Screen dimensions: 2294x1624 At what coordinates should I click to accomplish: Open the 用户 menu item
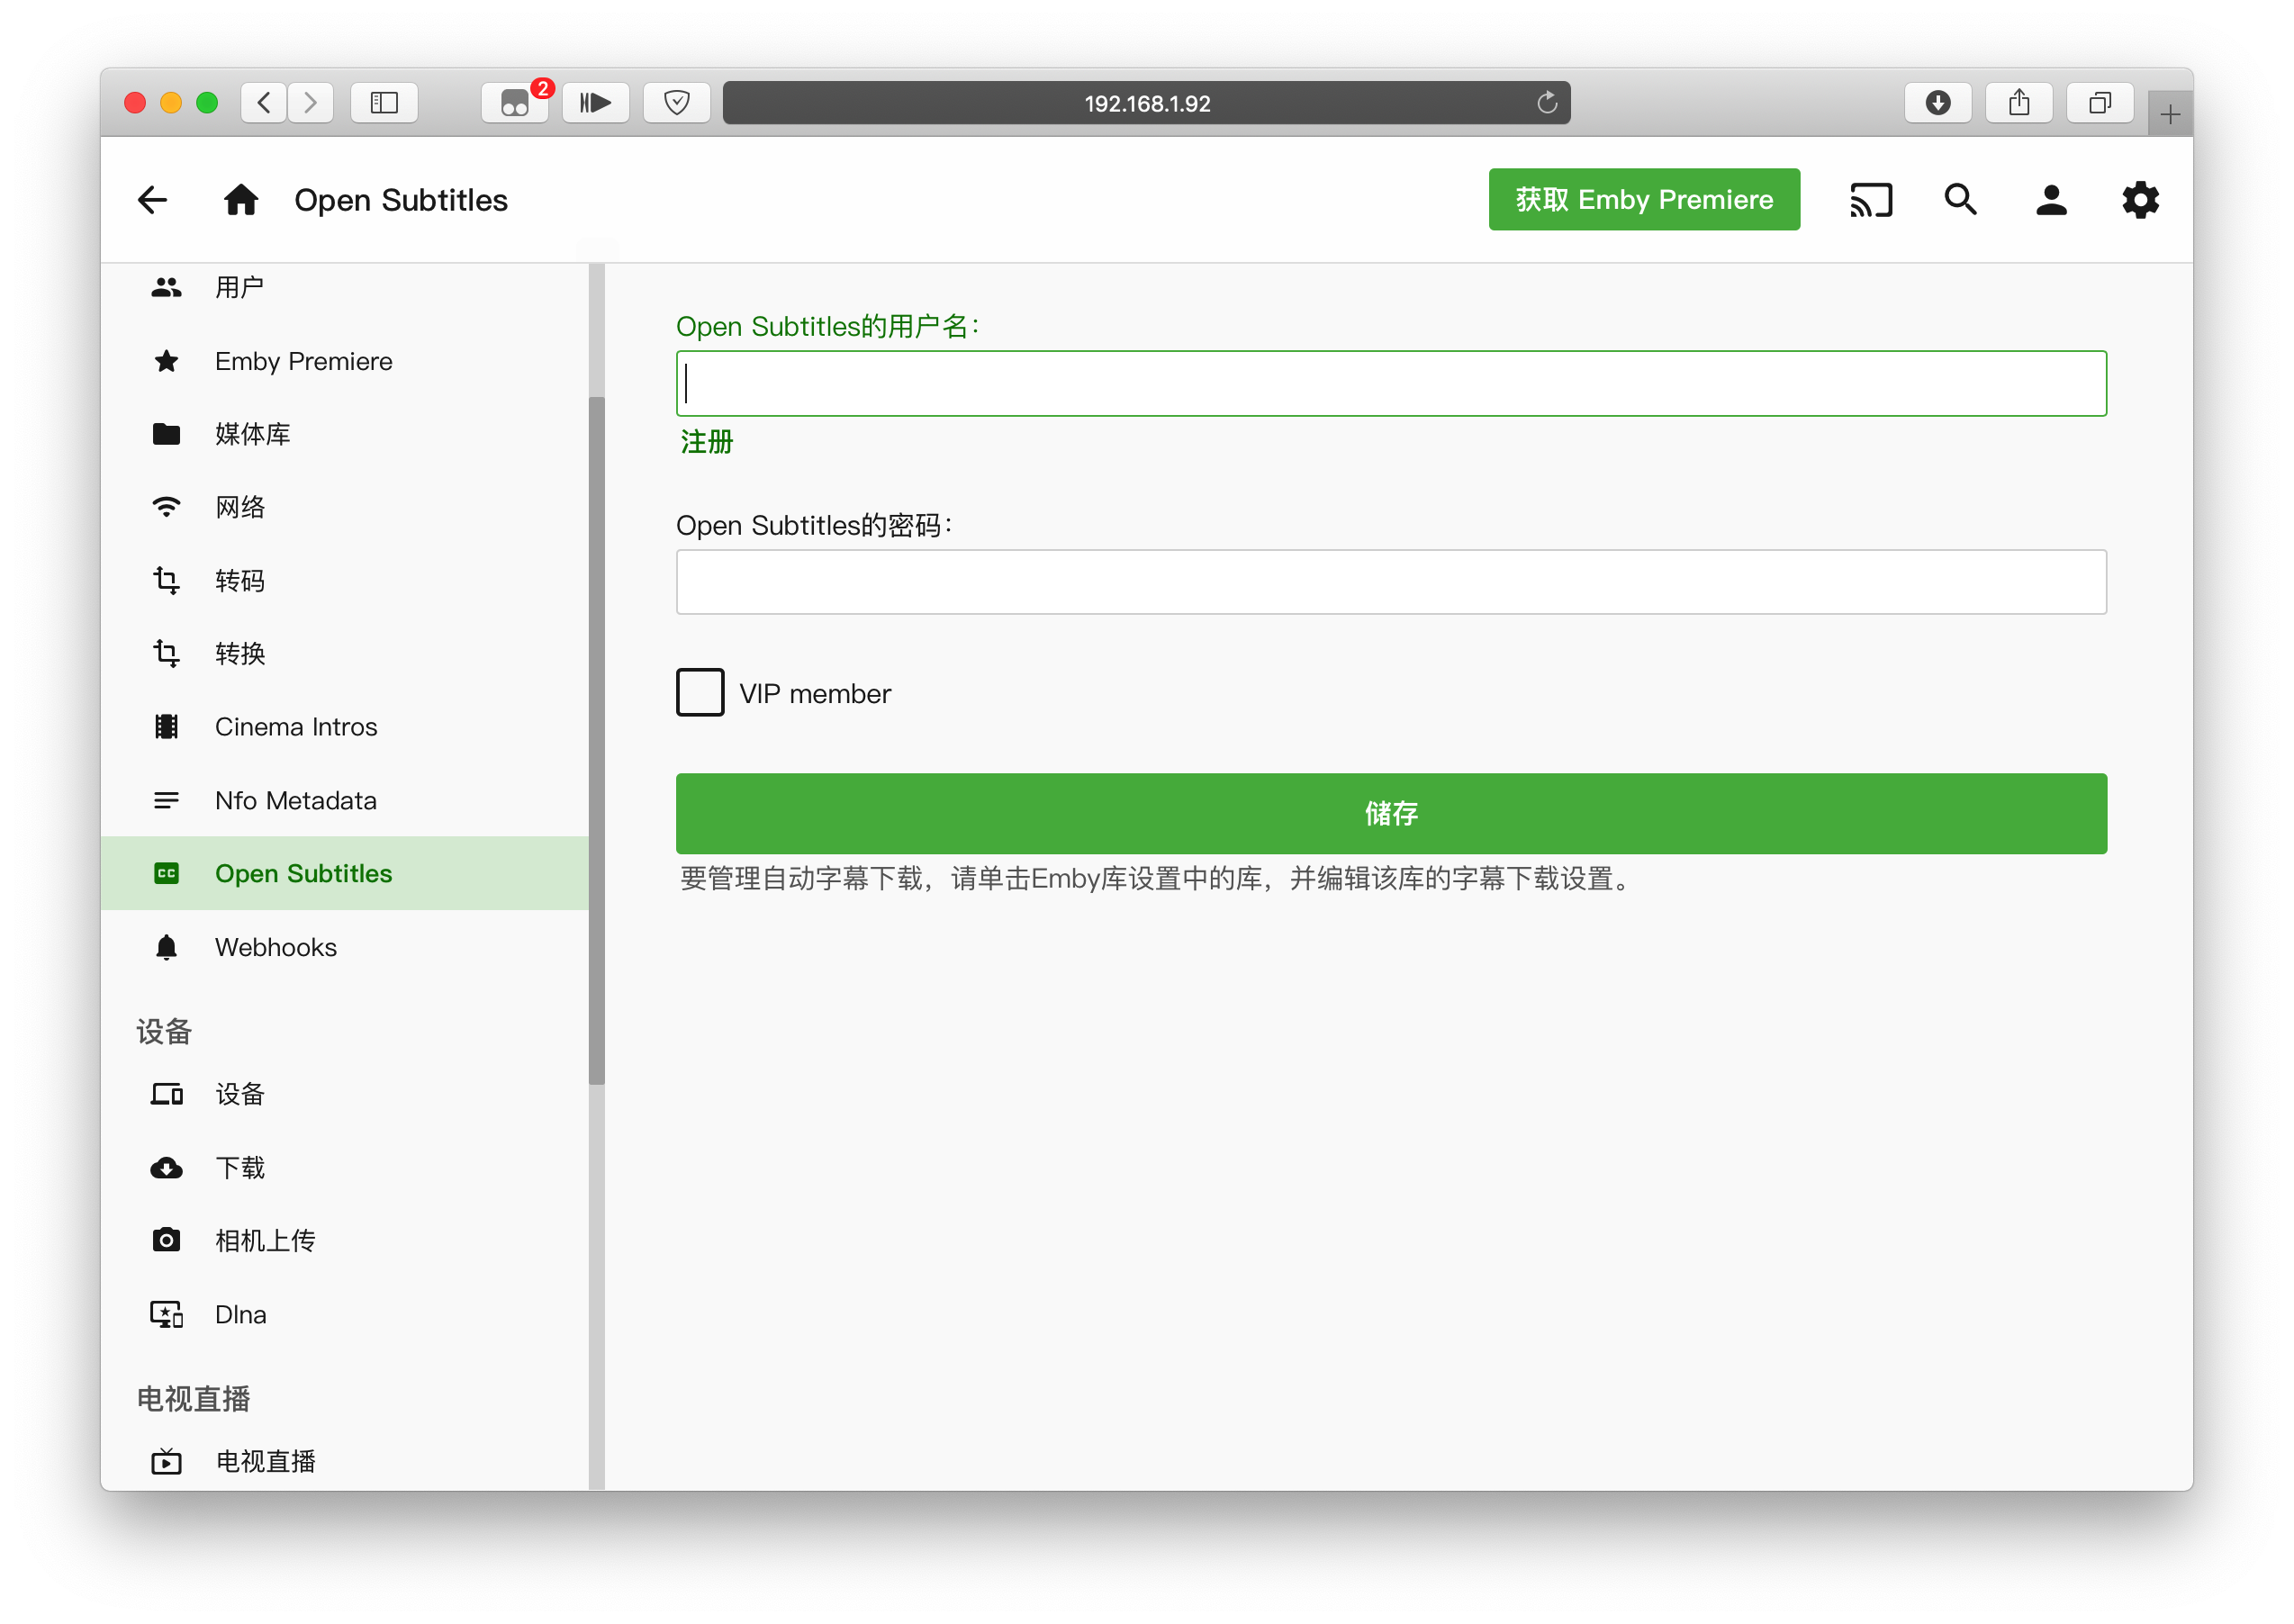(x=344, y=287)
